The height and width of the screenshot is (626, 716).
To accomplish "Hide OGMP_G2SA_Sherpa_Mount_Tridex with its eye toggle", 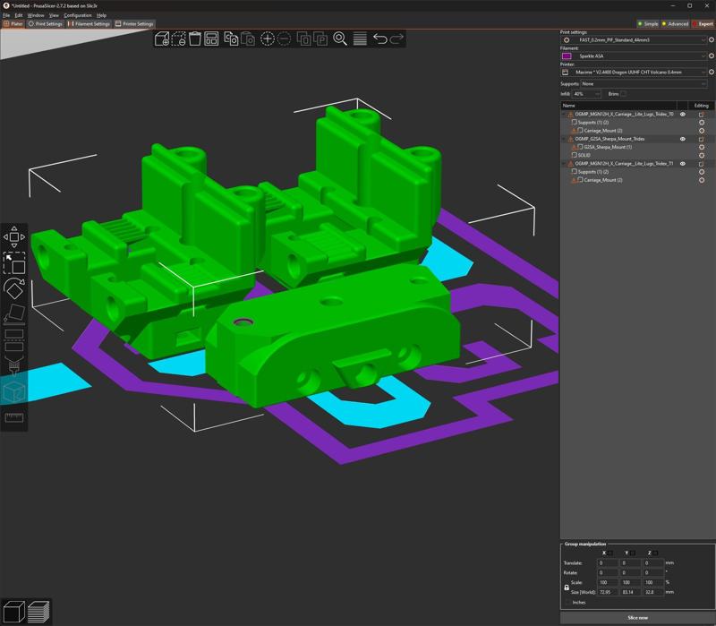I will click(x=683, y=140).
